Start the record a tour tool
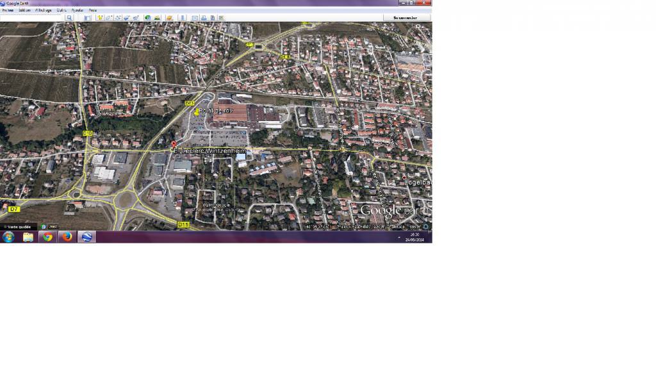Viewport: 656px width, 369px height. pos(136,17)
